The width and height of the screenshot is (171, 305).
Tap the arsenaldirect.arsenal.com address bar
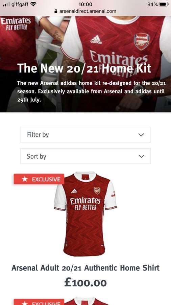point(85,11)
